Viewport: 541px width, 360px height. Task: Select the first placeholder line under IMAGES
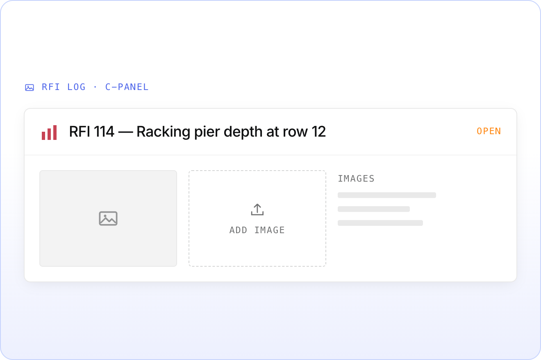[x=387, y=195]
